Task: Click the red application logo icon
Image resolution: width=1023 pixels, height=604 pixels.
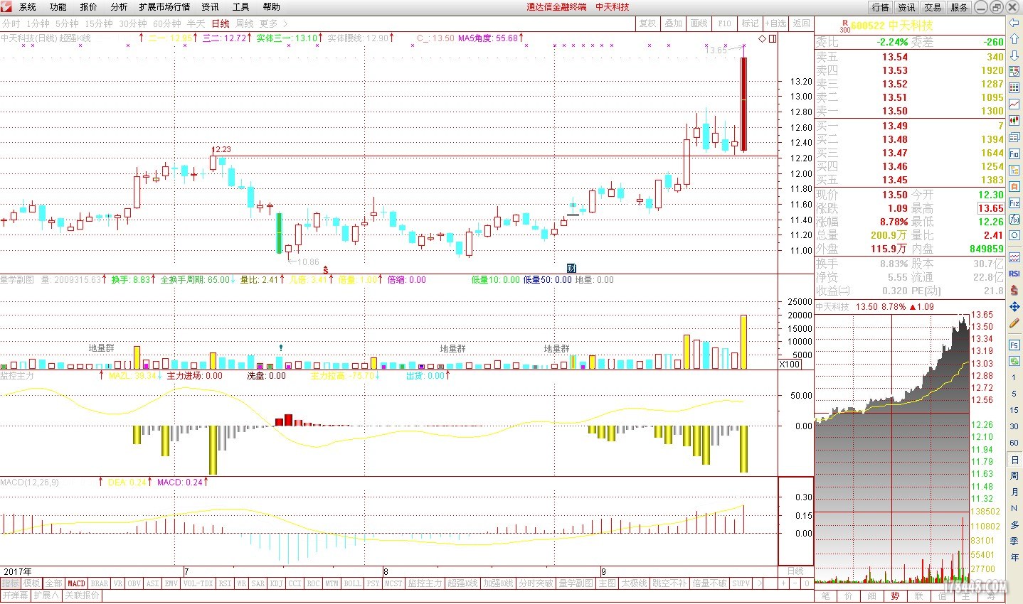Action: click(6, 6)
